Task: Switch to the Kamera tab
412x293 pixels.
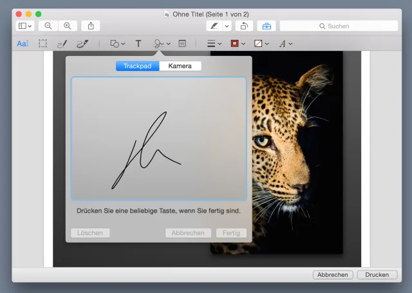Action: point(180,66)
